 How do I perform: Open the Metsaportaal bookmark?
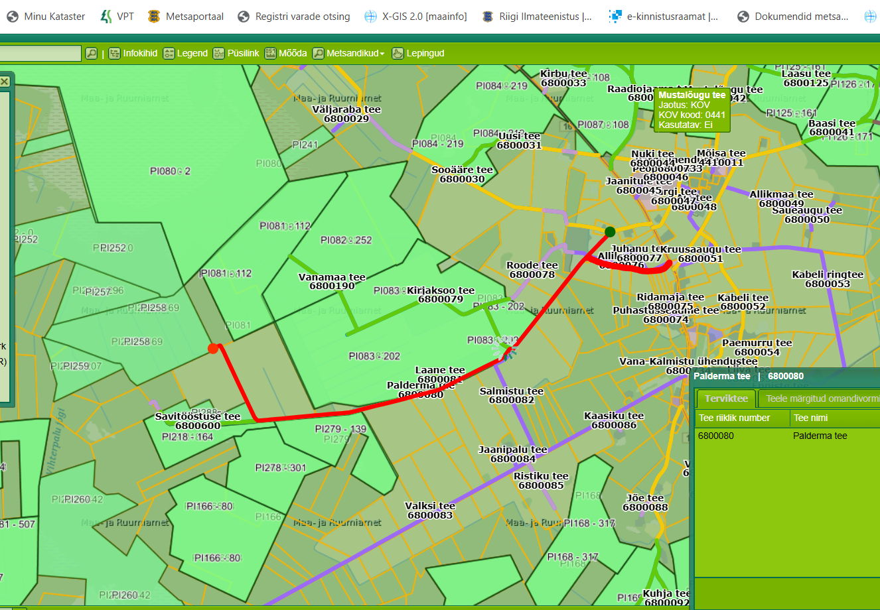pos(186,17)
